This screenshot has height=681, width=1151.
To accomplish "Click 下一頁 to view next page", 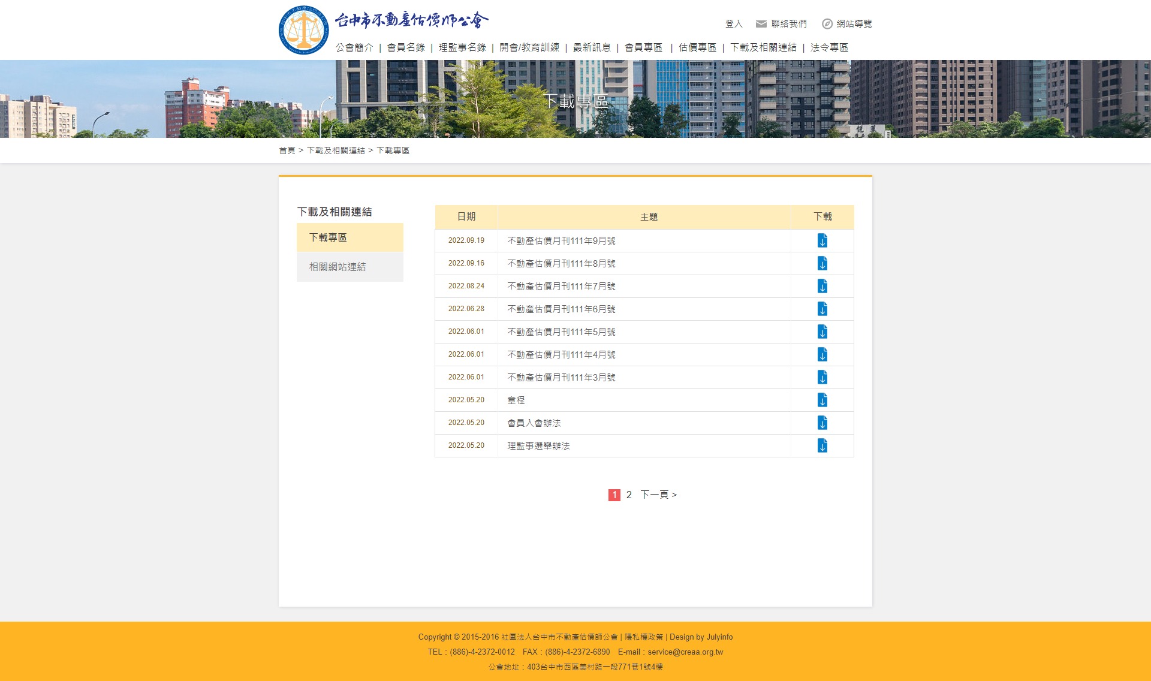I will pyautogui.click(x=656, y=494).
